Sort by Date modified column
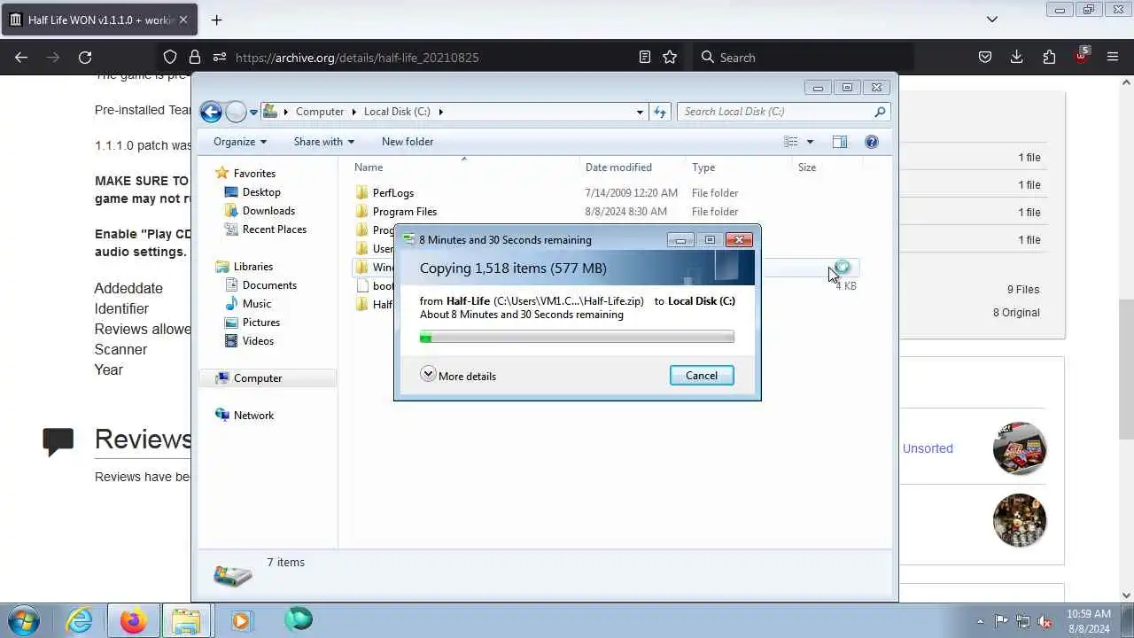This screenshot has height=638, width=1134. pyautogui.click(x=631, y=167)
